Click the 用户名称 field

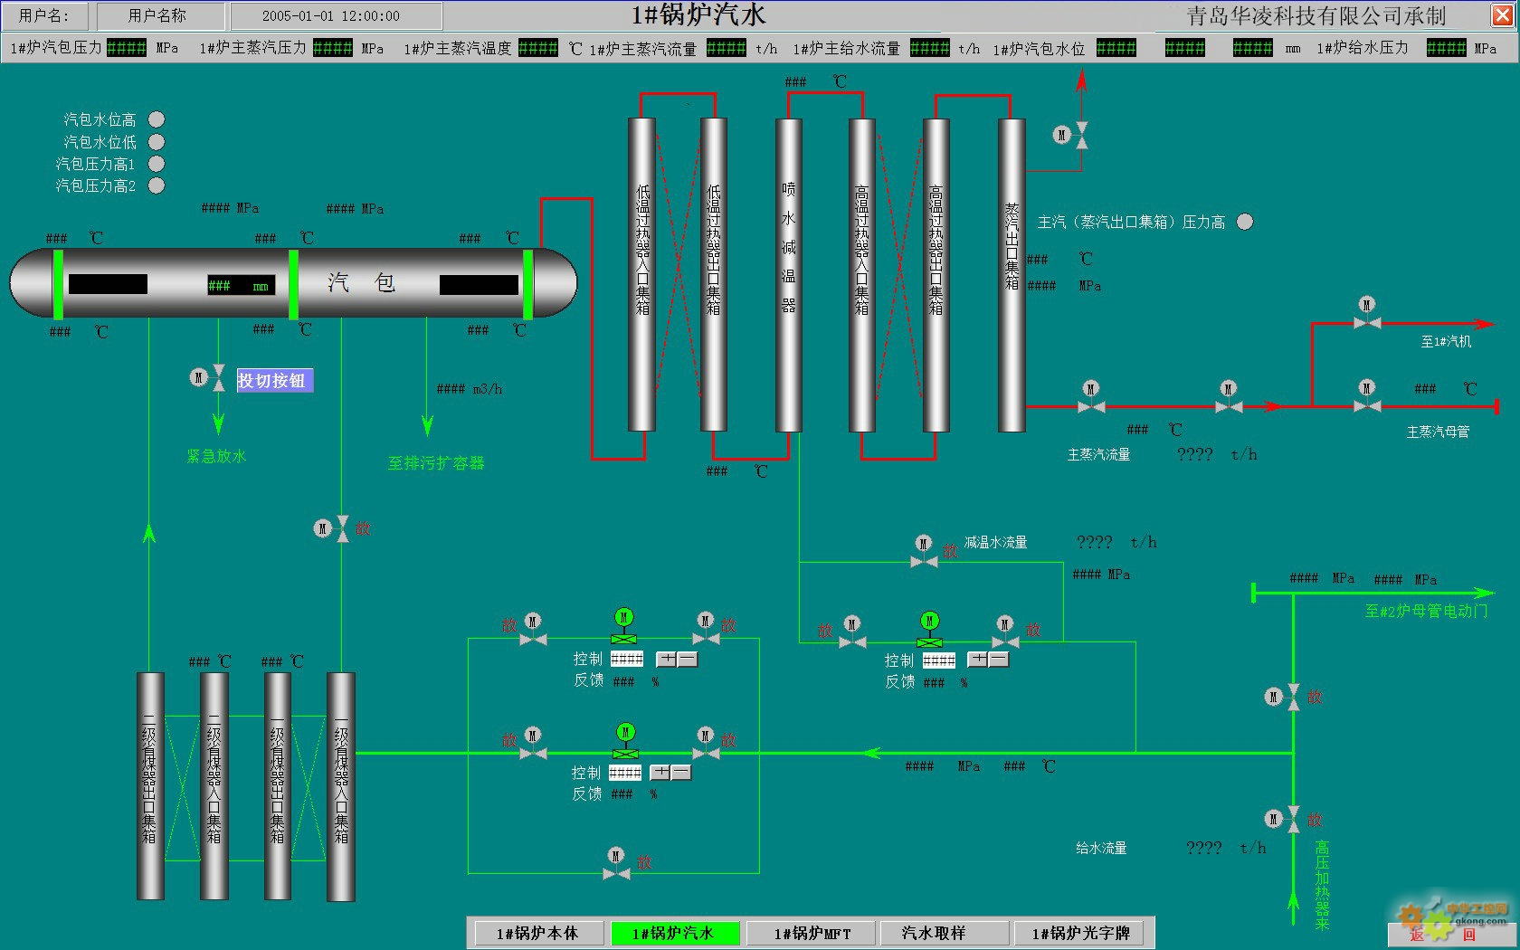[160, 15]
